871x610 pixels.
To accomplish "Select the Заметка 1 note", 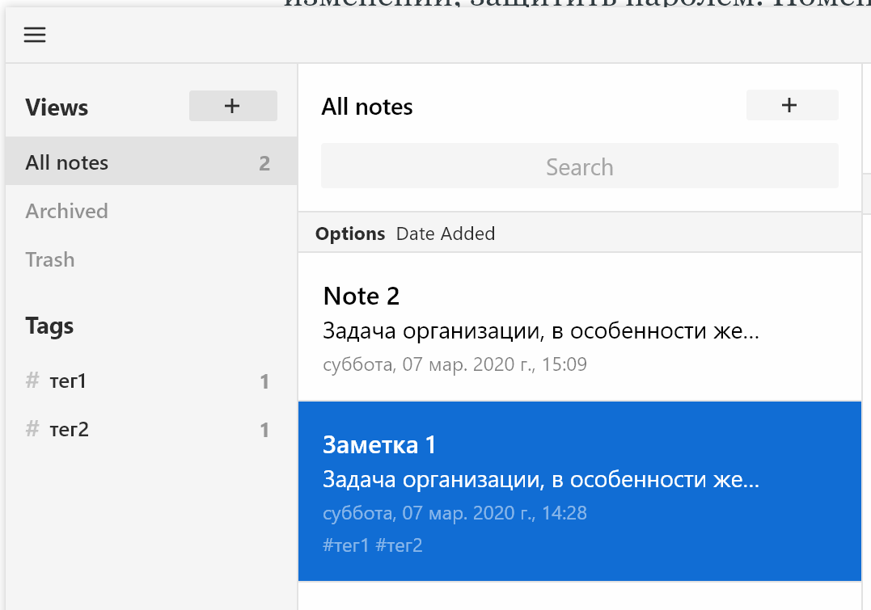I will [579, 491].
